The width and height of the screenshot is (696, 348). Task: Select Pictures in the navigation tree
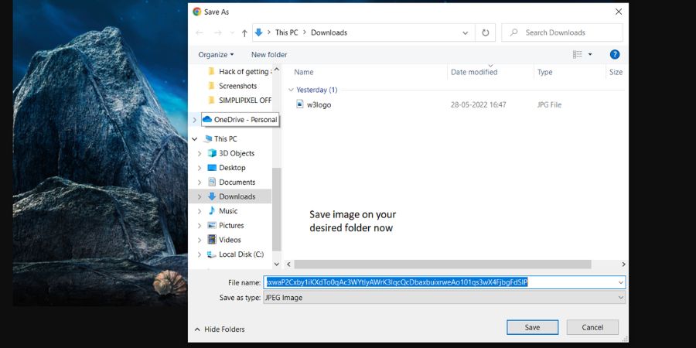click(231, 226)
